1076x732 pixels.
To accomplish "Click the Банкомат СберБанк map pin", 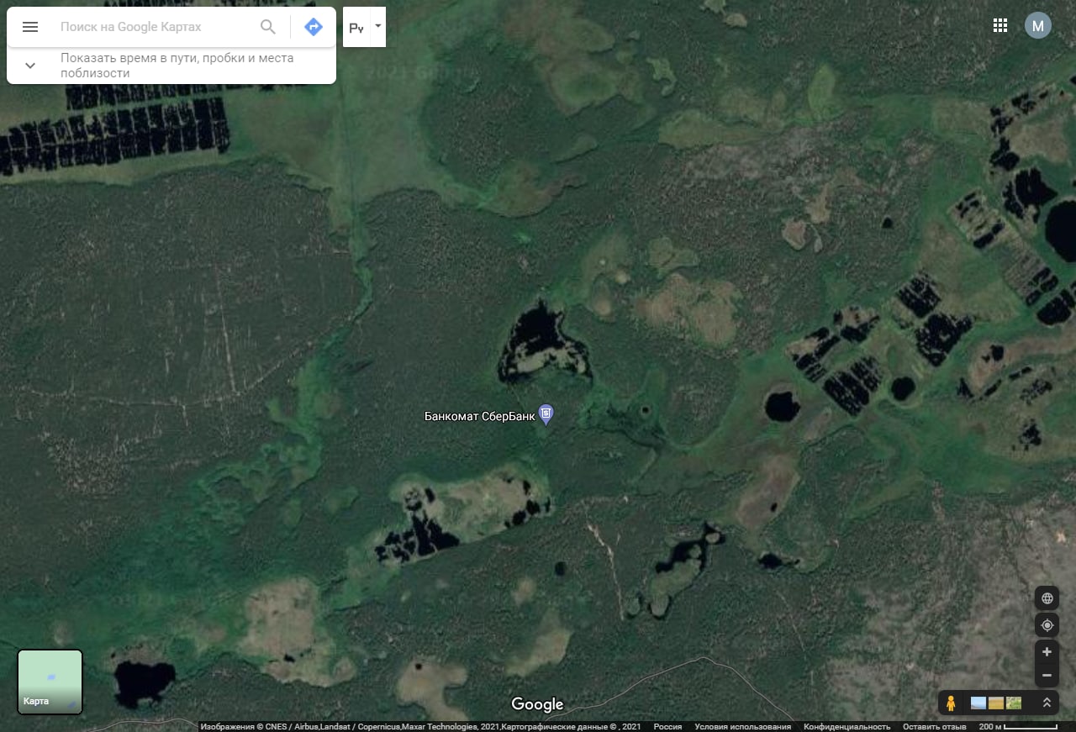I will tap(546, 414).
